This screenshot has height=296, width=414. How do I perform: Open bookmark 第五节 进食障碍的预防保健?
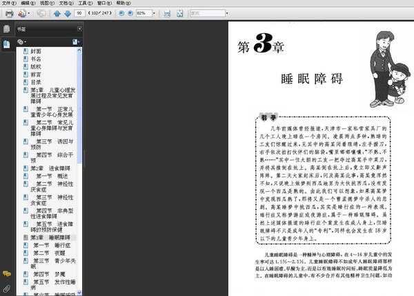pyautogui.click(x=52, y=227)
